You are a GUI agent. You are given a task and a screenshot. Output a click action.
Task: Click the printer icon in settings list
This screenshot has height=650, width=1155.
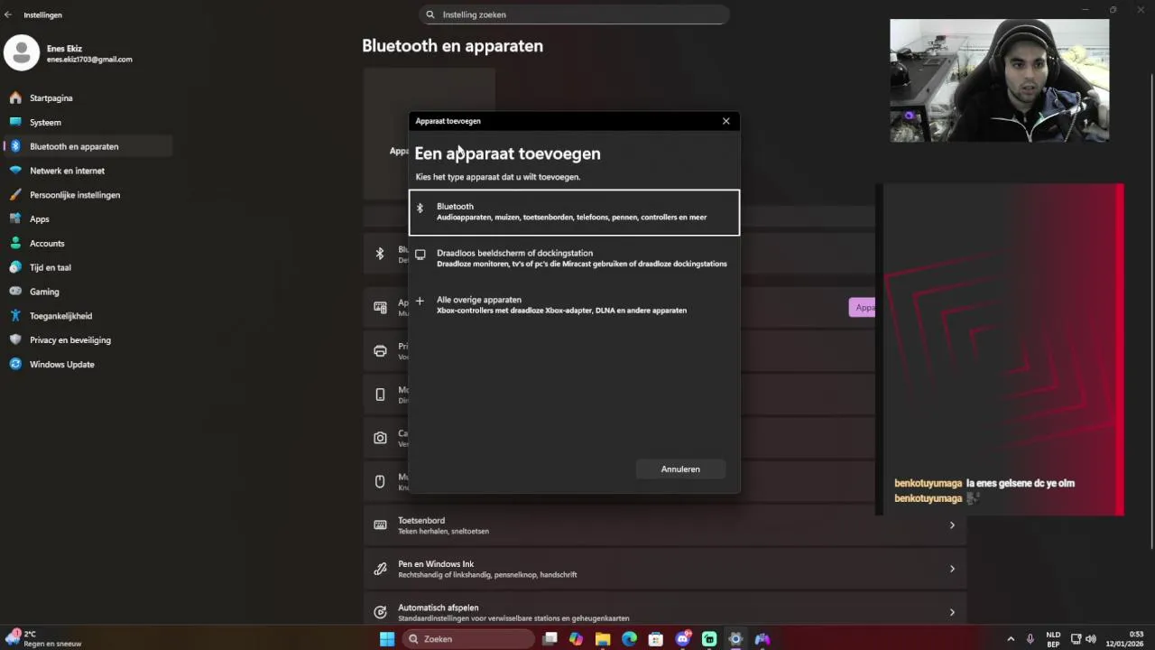click(380, 350)
